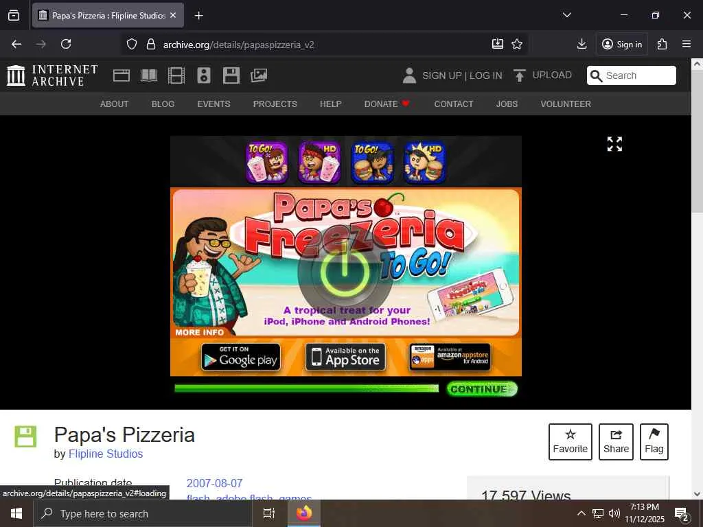Screen dimensions: 703x527
Task: Close the Papa's Pizzeria tab
Action: tap(173, 16)
